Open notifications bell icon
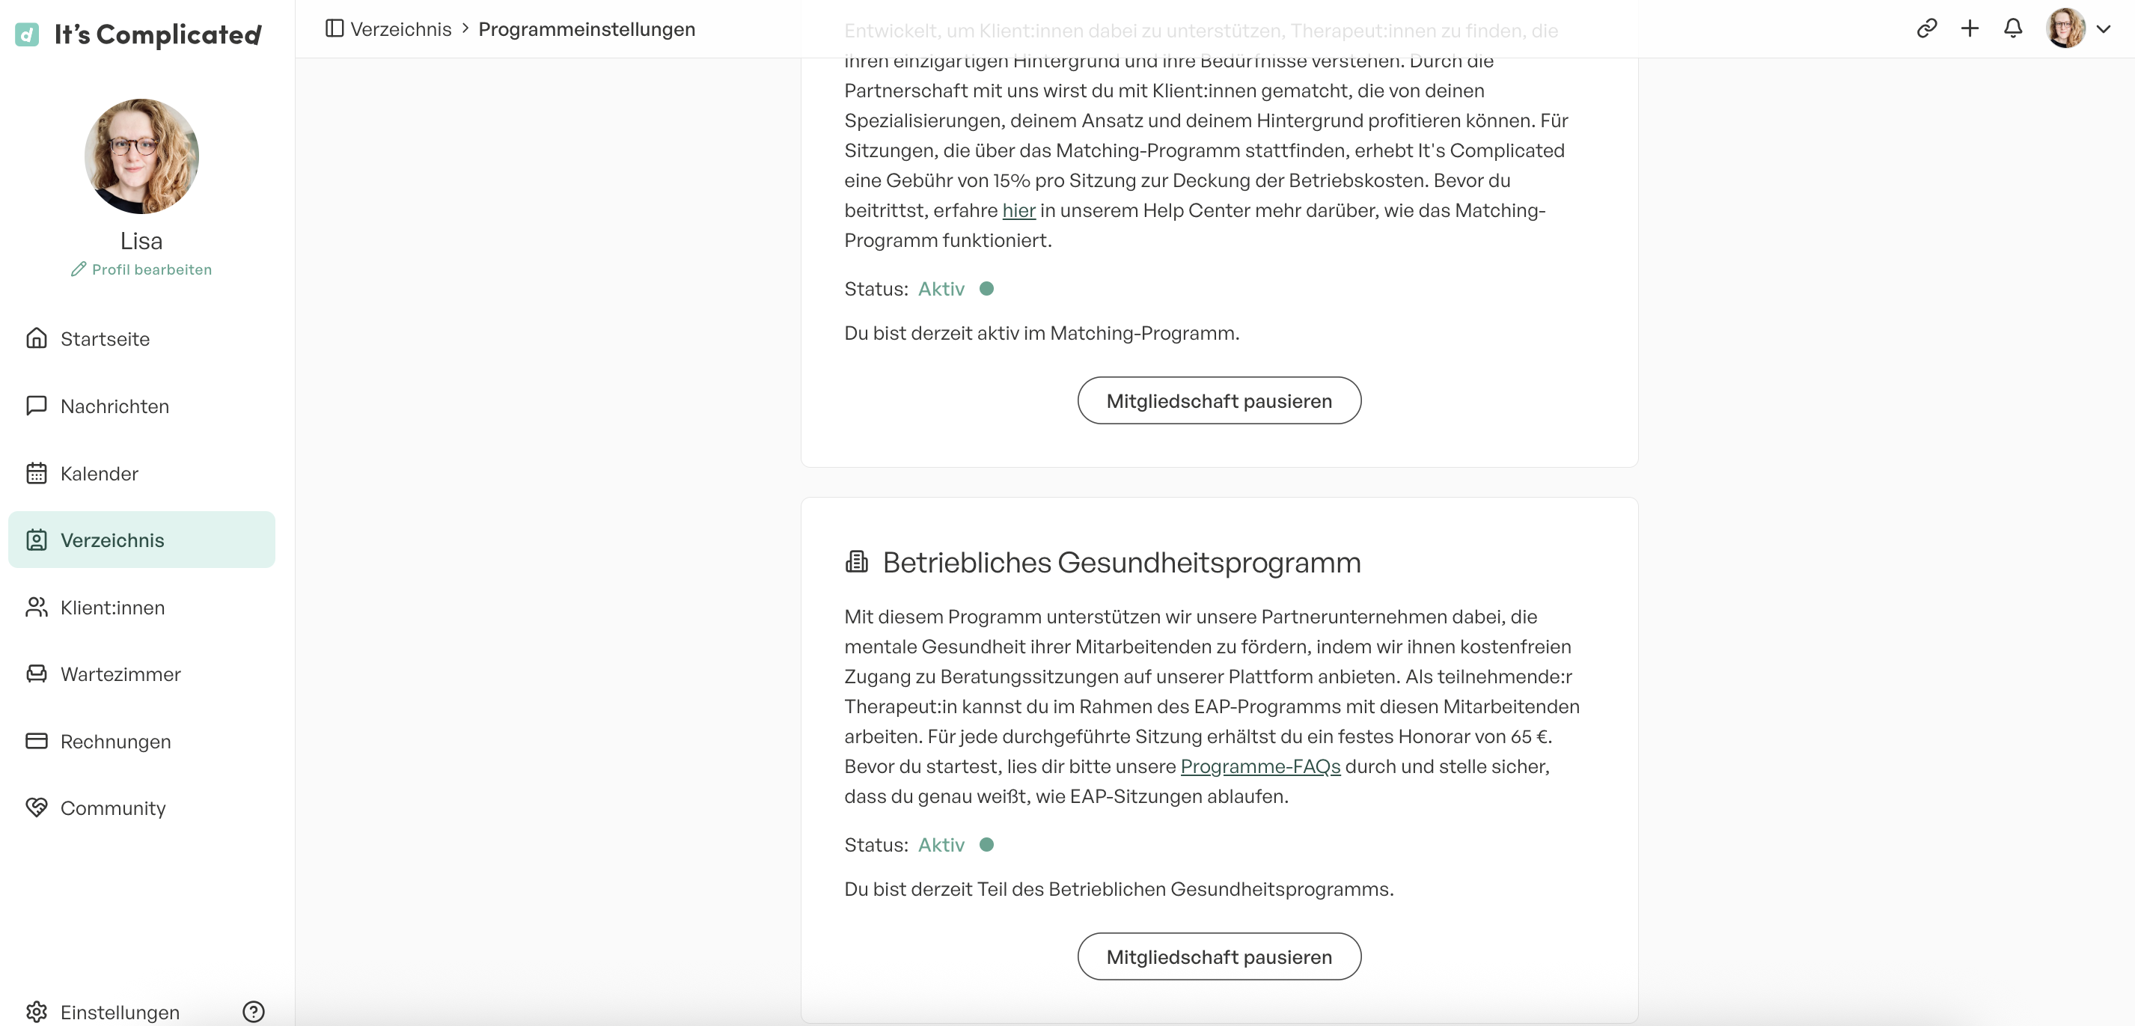This screenshot has height=1026, width=2135. [x=2012, y=28]
